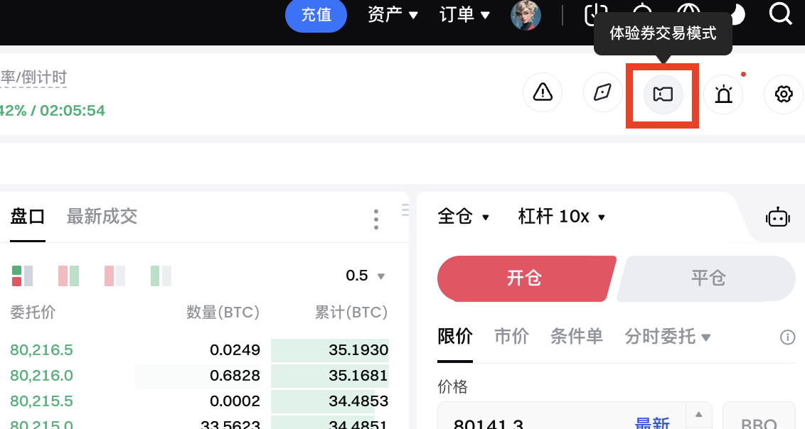Screen dimensions: 805x429
Task: Show combined buy and sell order book view
Action: pos(22,276)
